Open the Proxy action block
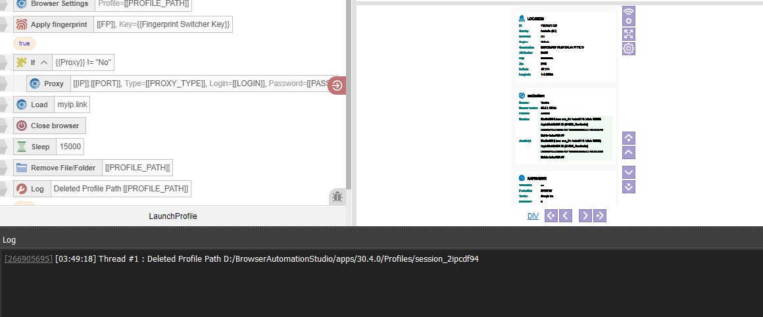The image size is (763, 317). [x=47, y=84]
